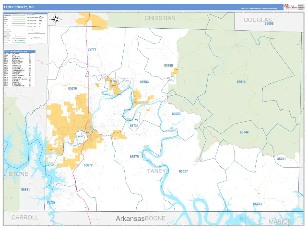Select ZIP code label 65739
Viewport: 307px width, 230px height.
51,202
